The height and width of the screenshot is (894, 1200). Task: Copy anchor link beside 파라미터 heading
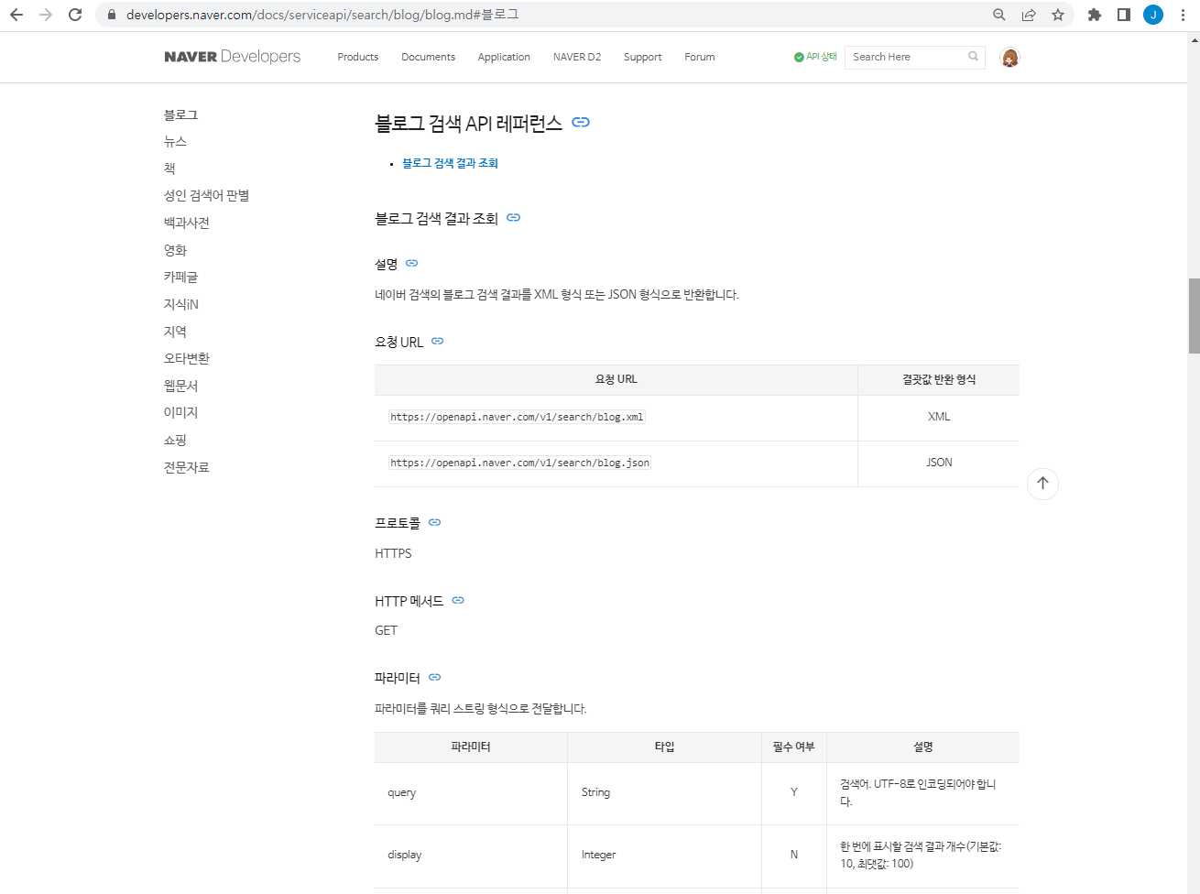click(x=434, y=677)
